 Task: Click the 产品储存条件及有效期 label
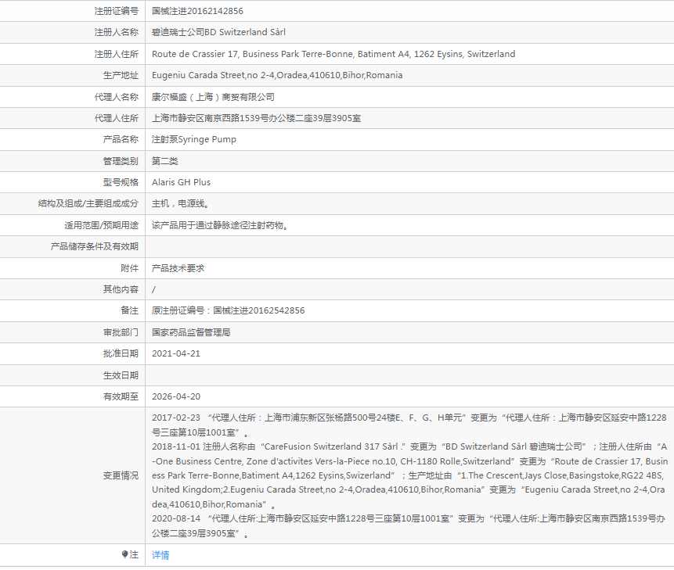click(95, 246)
